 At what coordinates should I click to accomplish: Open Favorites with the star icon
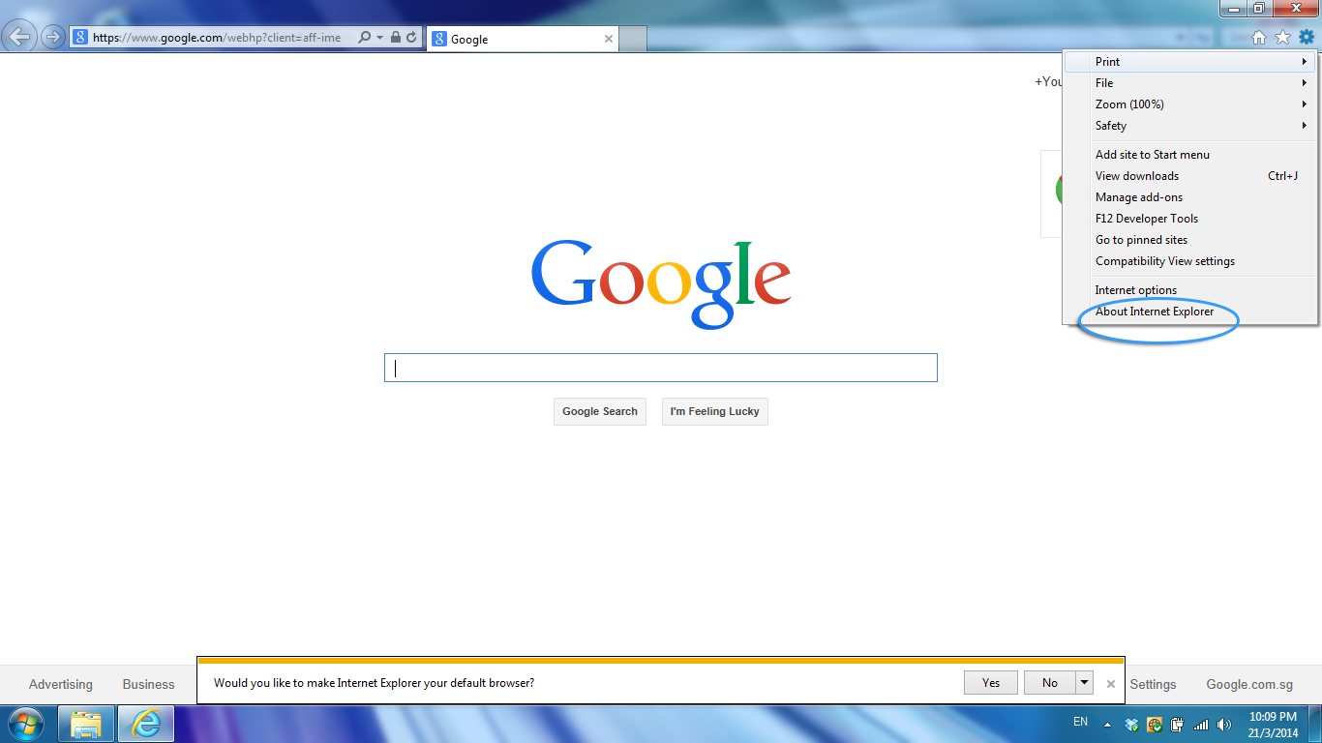pyautogui.click(x=1282, y=38)
